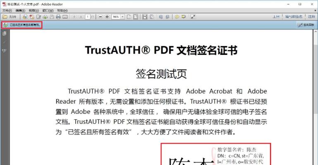Click the fit one full page icon
This screenshot has height=165, width=318.
(x=129, y=17)
